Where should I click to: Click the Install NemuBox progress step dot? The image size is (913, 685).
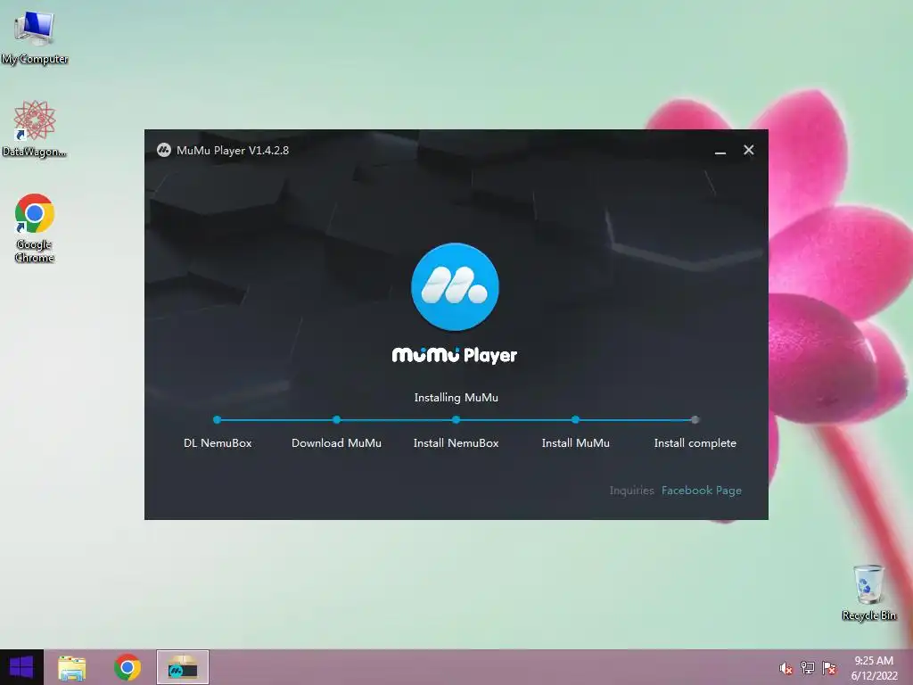tap(456, 419)
